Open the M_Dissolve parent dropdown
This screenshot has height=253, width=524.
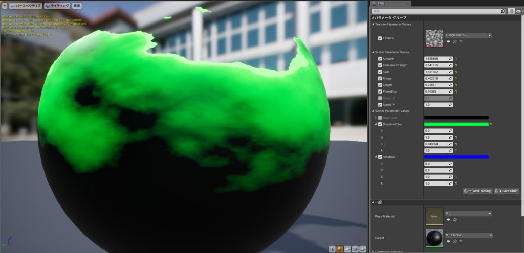click(469, 235)
